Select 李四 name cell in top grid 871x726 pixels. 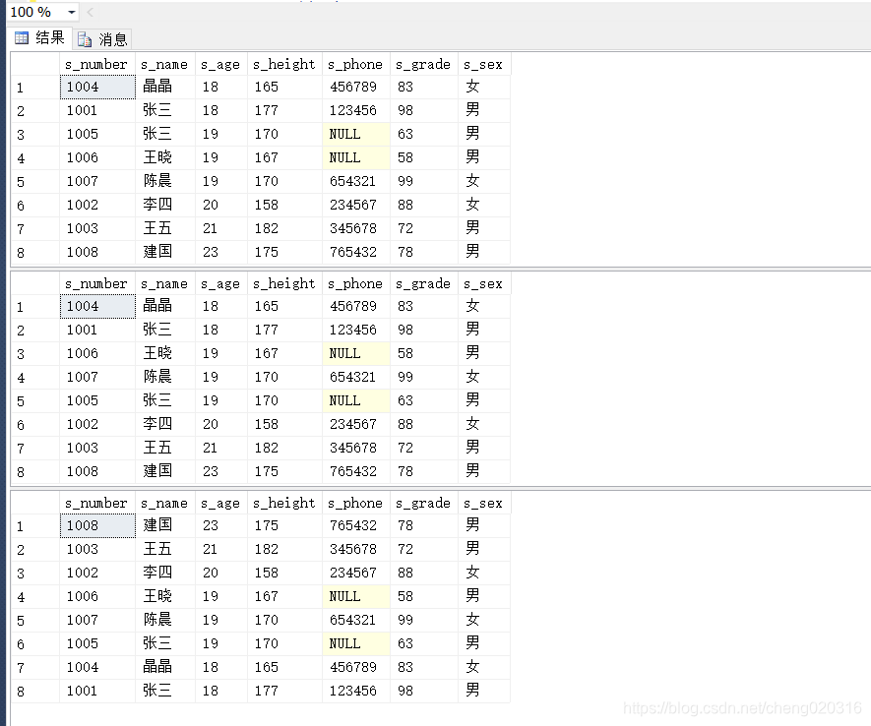pyautogui.click(x=165, y=205)
